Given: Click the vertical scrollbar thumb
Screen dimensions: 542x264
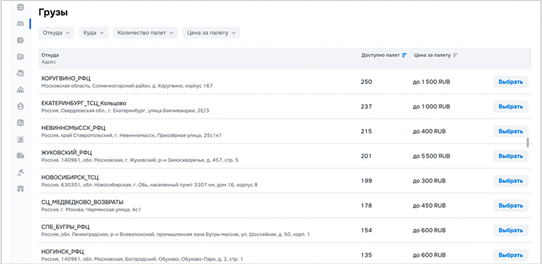Looking at the screenshot, I should pyautogui.click(x=528, y=143).
